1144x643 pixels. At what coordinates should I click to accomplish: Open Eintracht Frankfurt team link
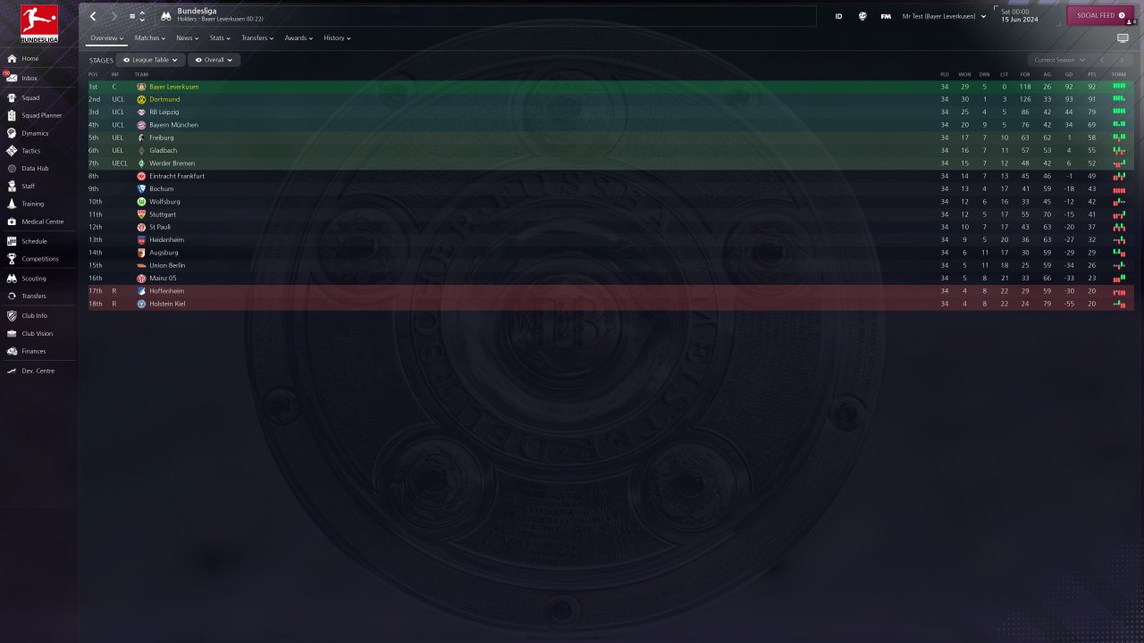click(x=177, y=176)
